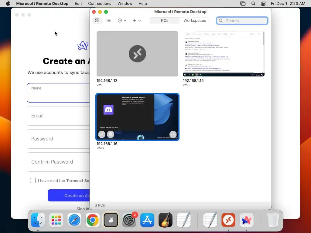Image resolution: width=311 pixels, height=233 pixels.
Task: Open Safari from the Dock
Action: point(74,220)
